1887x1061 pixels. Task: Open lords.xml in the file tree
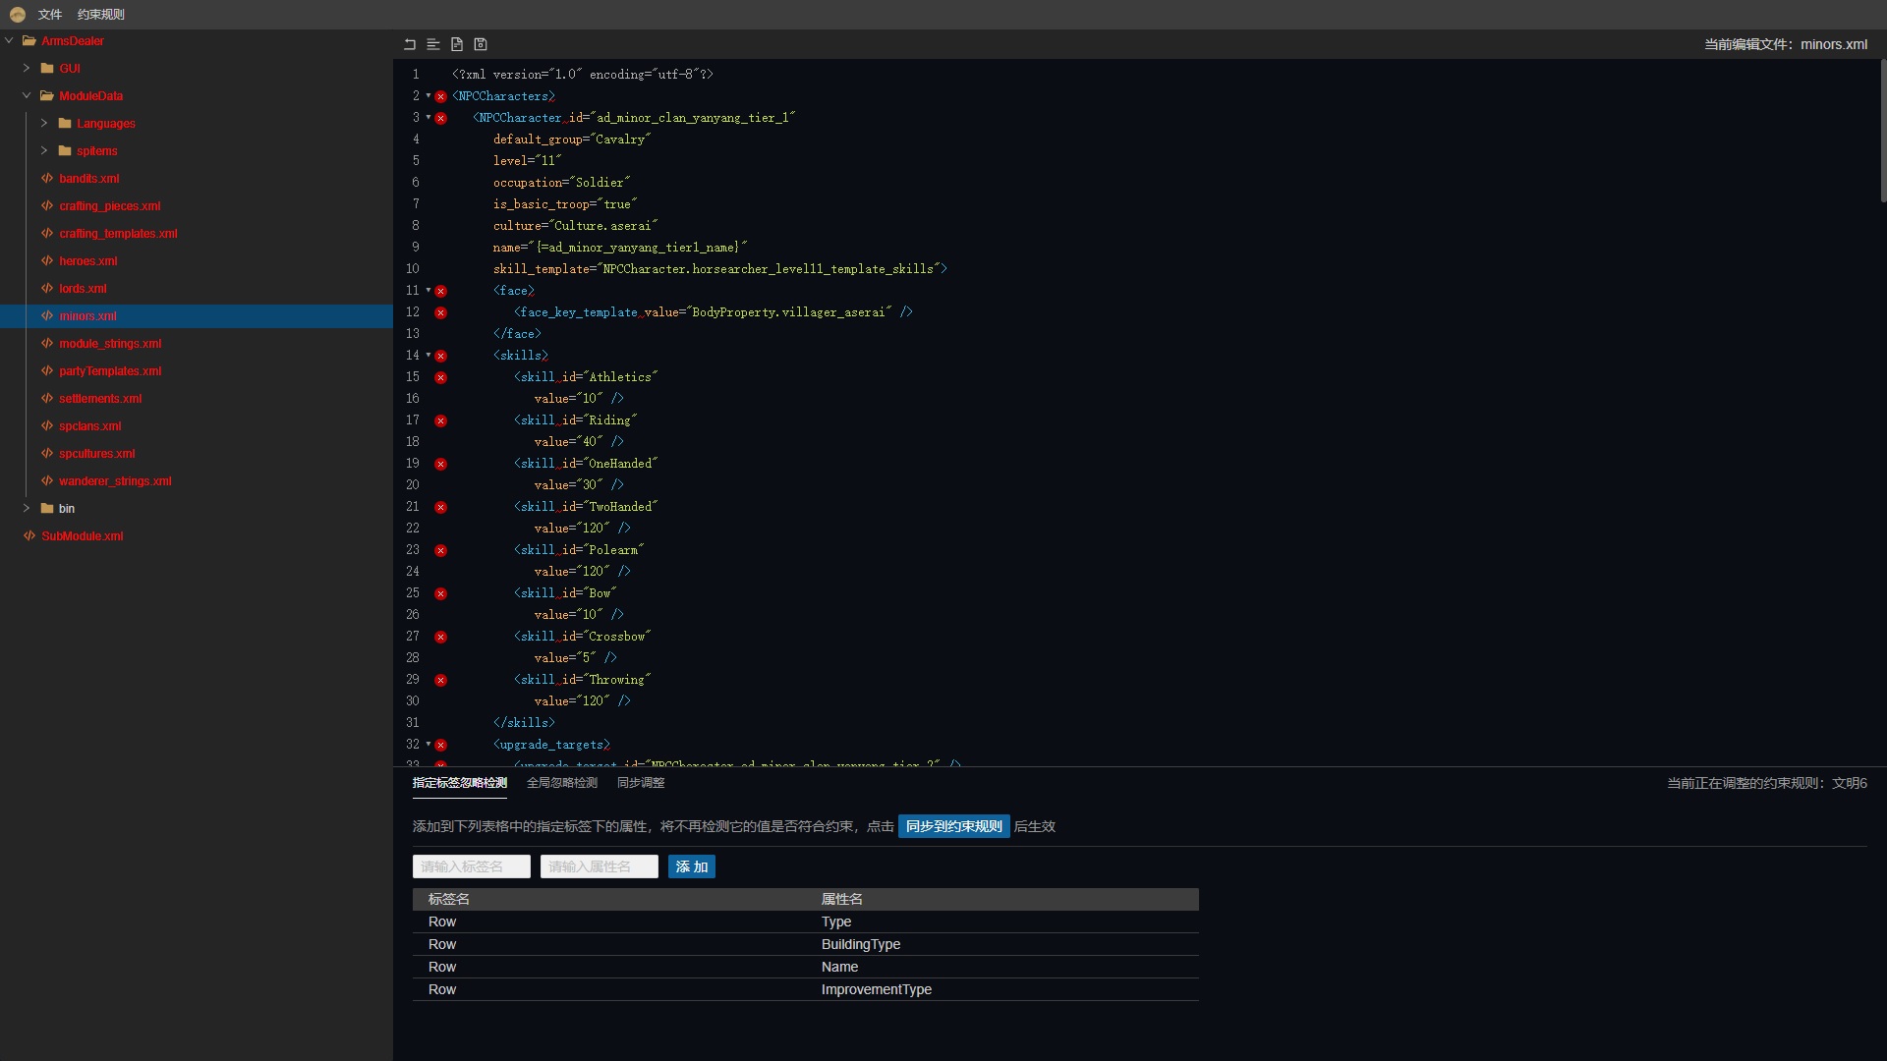click(83, 289)
